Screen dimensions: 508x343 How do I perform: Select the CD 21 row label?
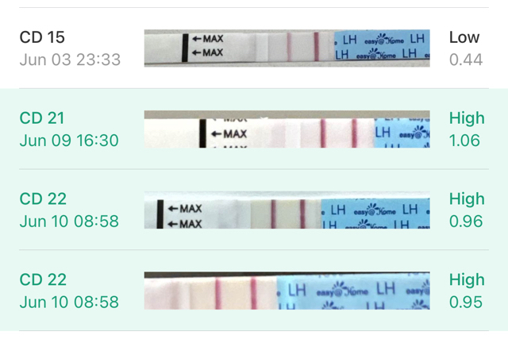pos(42,118)
